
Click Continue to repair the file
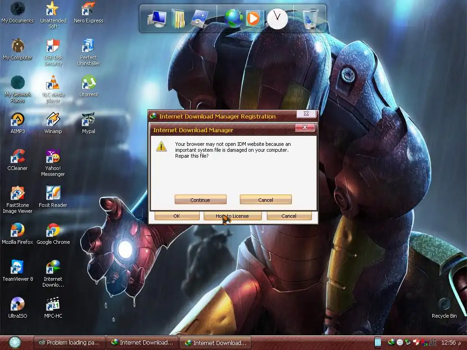coord(201,200)
